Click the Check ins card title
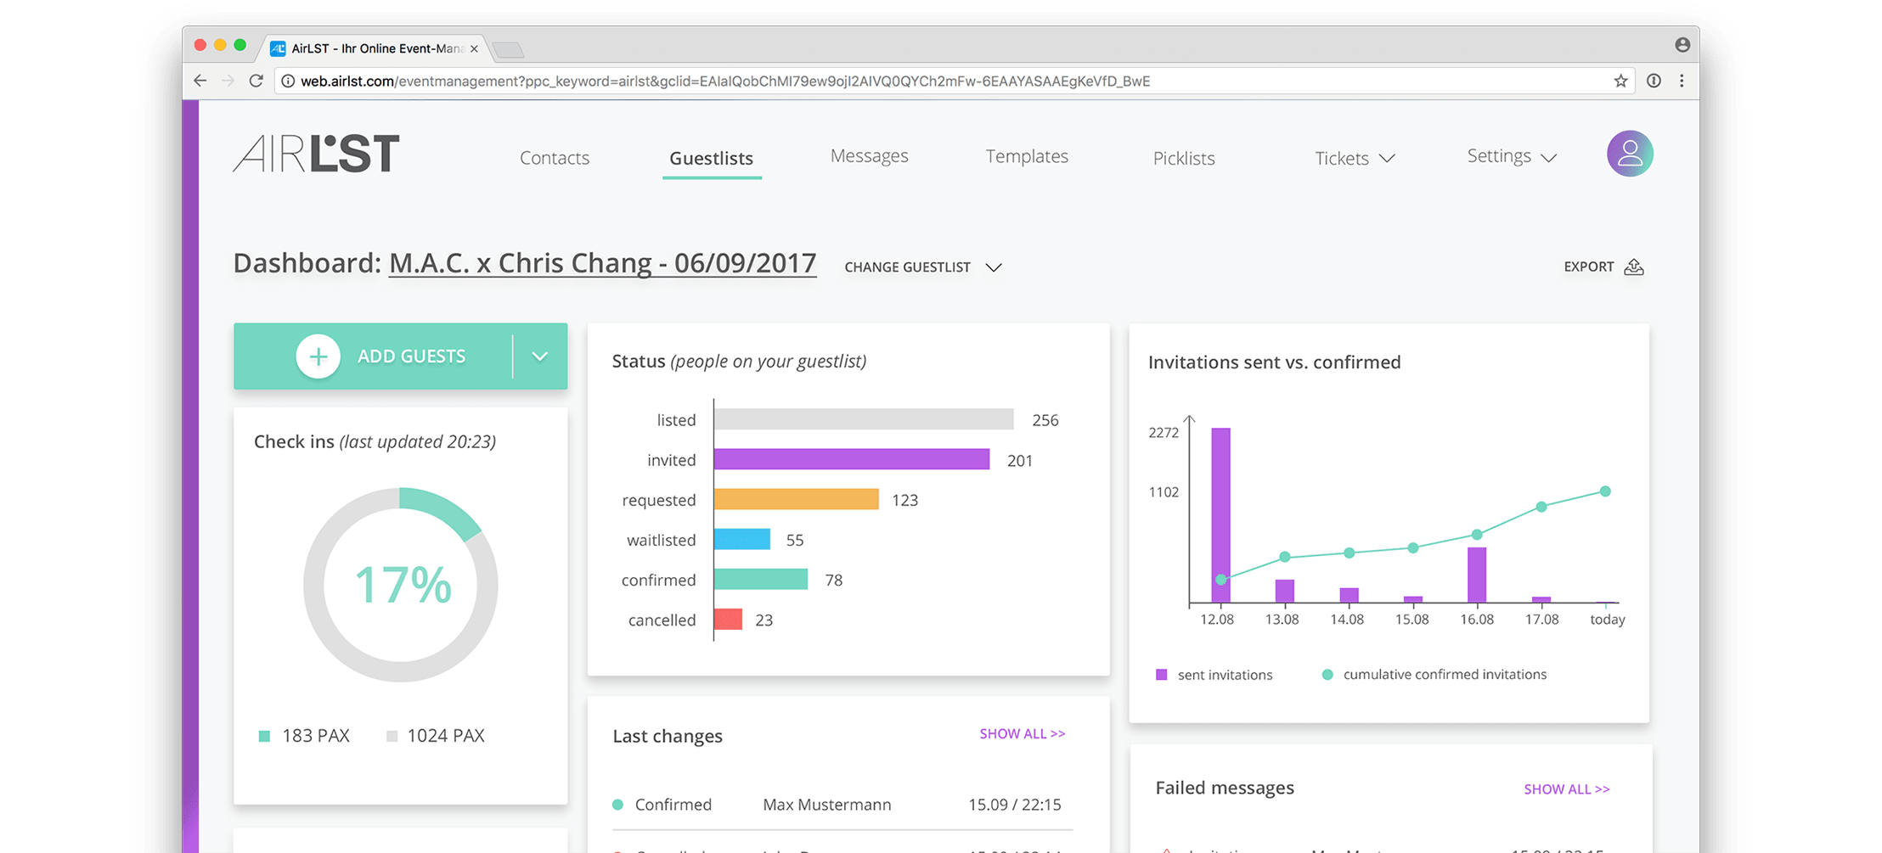The height and width of the screenshot is (853, 1882). [x=375, y=442]
